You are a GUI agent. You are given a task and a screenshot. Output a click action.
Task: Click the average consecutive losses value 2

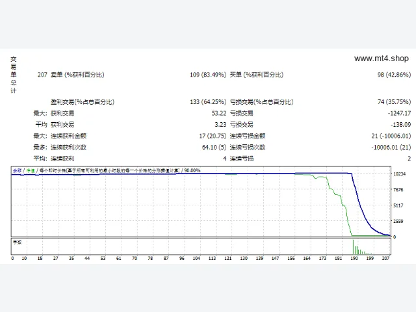point(409,159)
